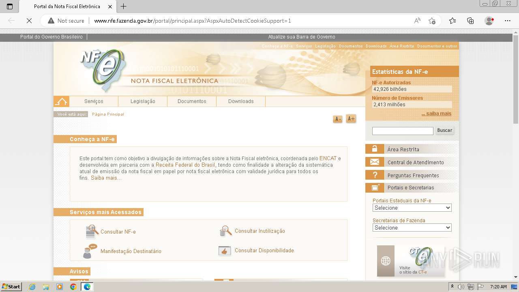Open the tab actions menu icon

point(10,6)
